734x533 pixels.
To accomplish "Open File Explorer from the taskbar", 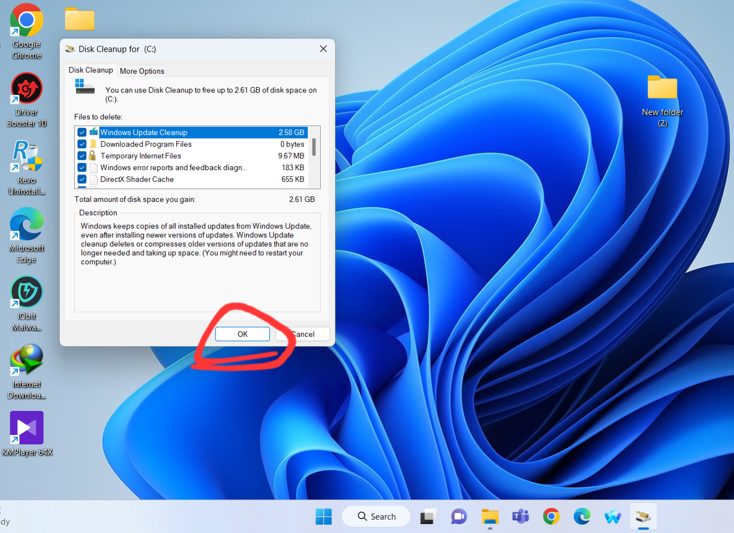I will 490,517.
